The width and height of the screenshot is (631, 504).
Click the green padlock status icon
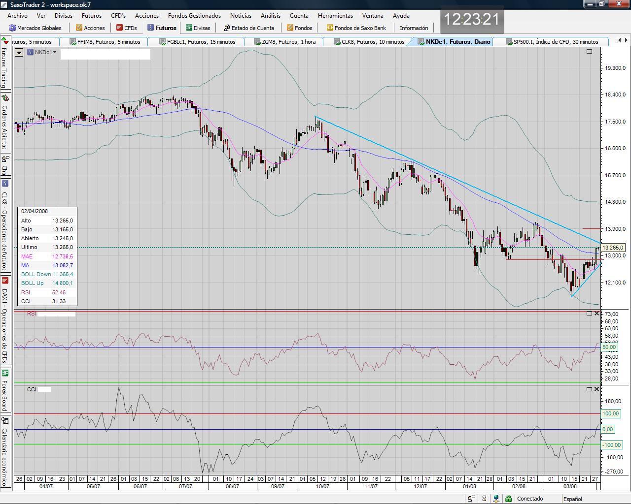pyautogui.click(x=508, y=499)
